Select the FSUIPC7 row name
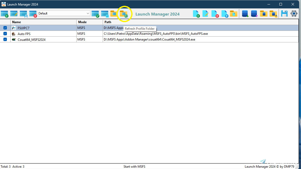 [23, 28]
